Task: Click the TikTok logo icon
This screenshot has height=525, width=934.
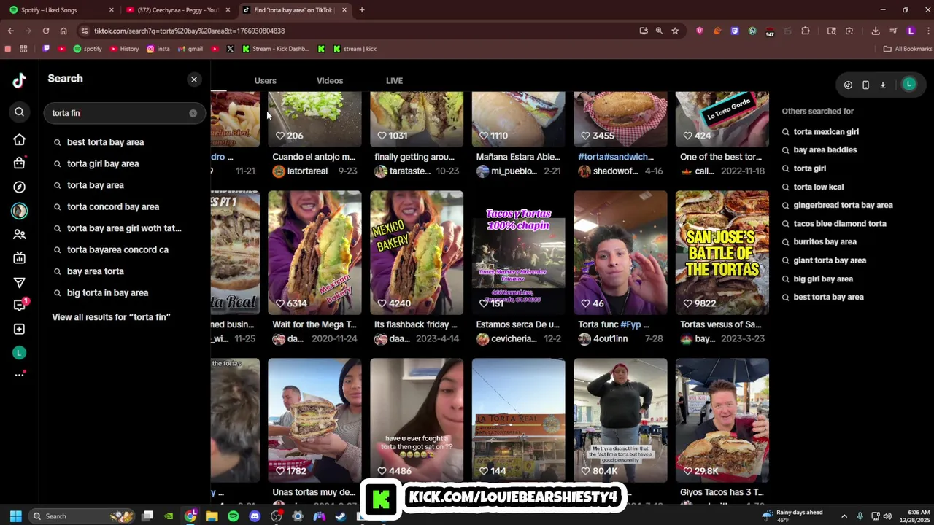Action: coord(19,80)
